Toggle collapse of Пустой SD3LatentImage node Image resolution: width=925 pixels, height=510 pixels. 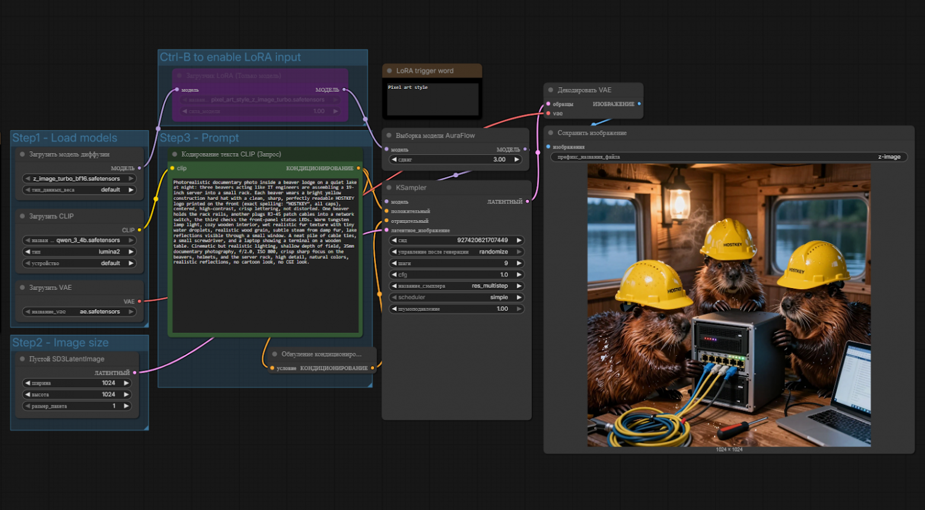pyautogui.click(x=23, y=359)
